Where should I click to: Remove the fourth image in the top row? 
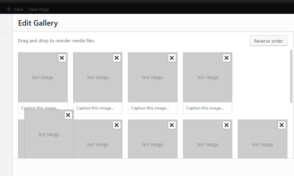coord(226,58)
